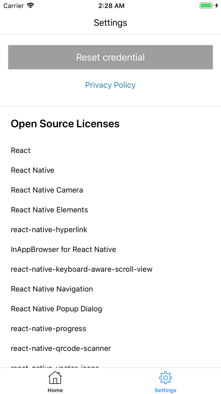Open React Native Popup Dialog license
The height and width of the screenshot is (394, 221).
(x=56, y=309)
